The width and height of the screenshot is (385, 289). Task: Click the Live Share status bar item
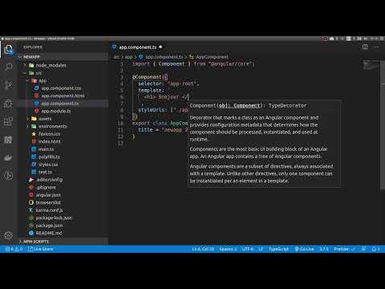[41, 249]
